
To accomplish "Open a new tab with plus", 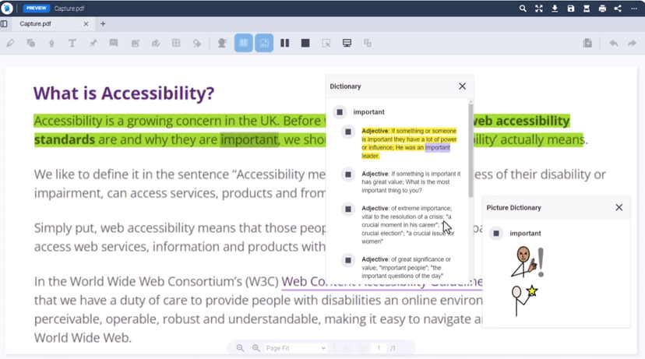I will click(x=103, y=24).
